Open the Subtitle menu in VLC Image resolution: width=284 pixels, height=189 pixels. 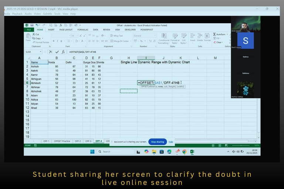click(x=47, y=14)
